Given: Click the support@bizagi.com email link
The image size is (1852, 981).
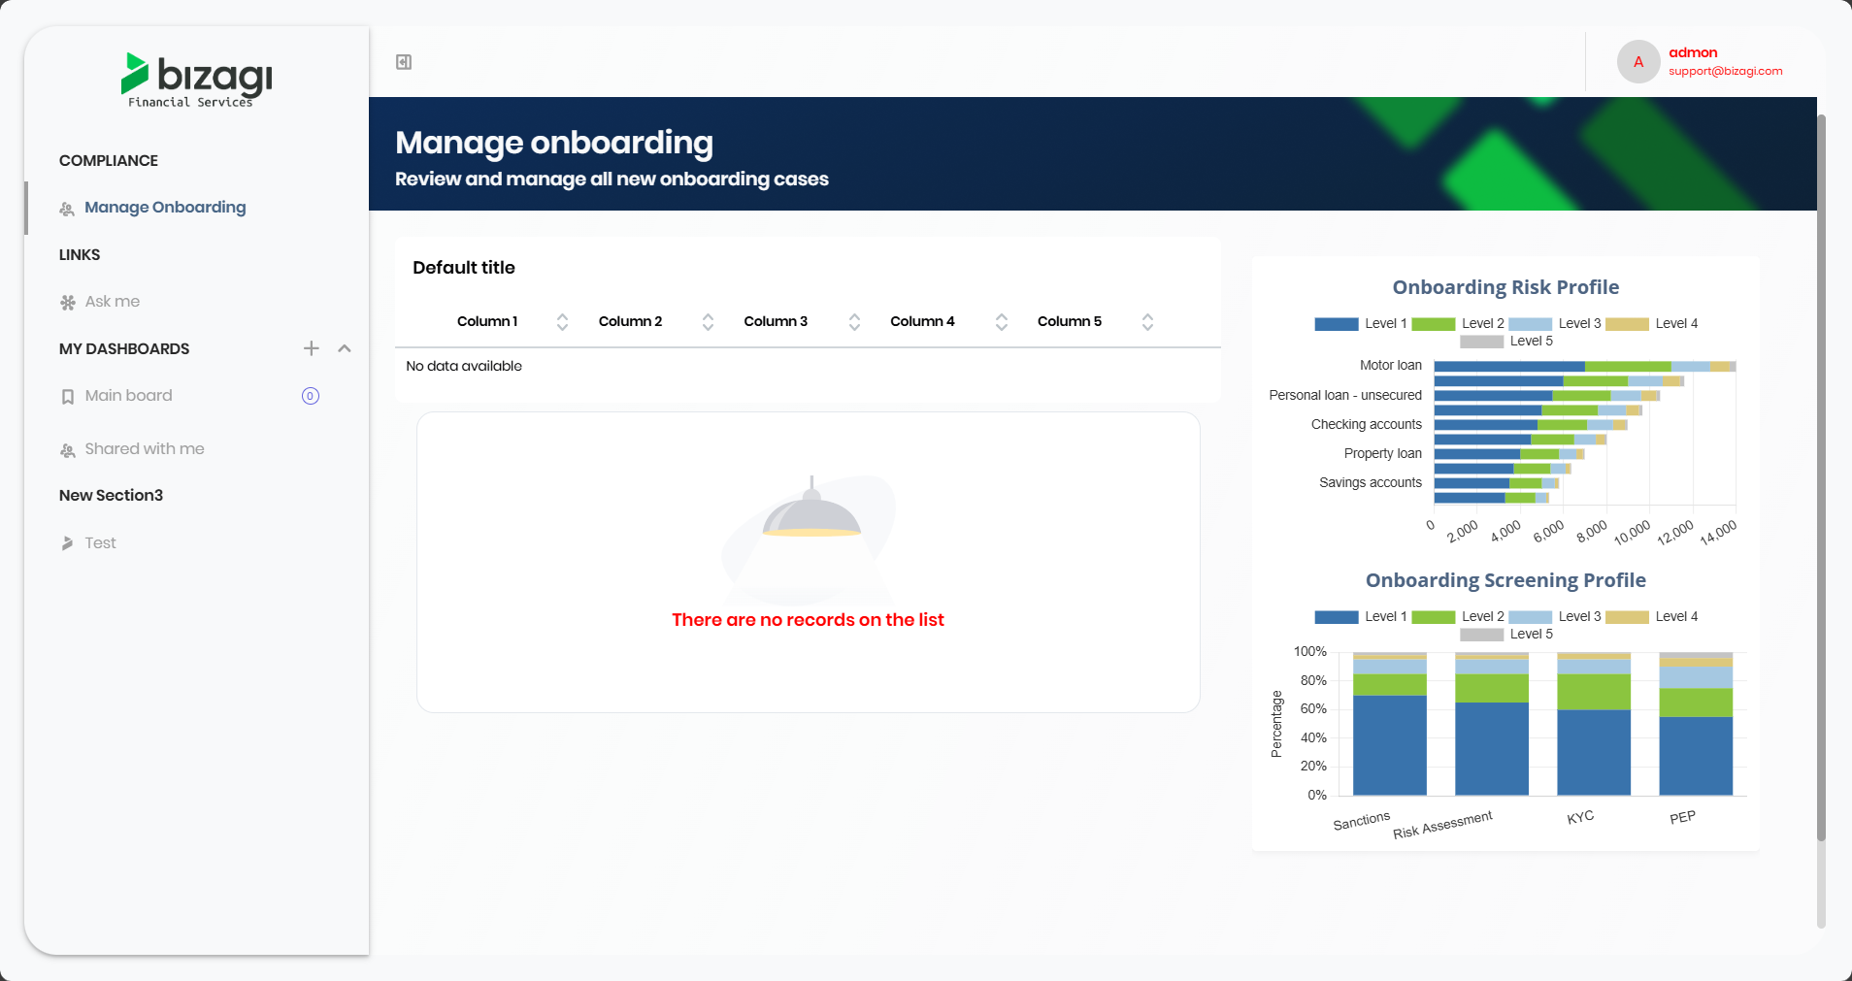Looking at the screenshot, I should pyautogui.click(x=1725, y=71).
